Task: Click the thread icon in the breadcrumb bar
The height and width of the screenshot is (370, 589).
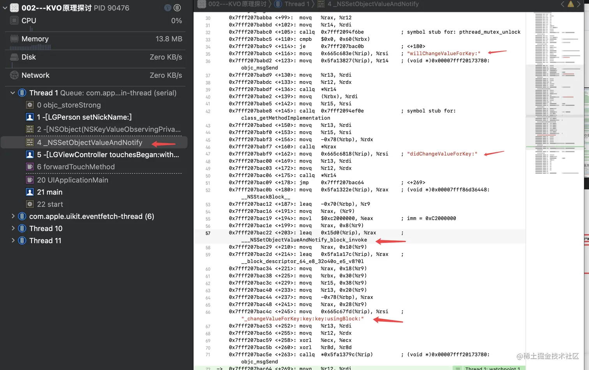Action: pos(278,4)
